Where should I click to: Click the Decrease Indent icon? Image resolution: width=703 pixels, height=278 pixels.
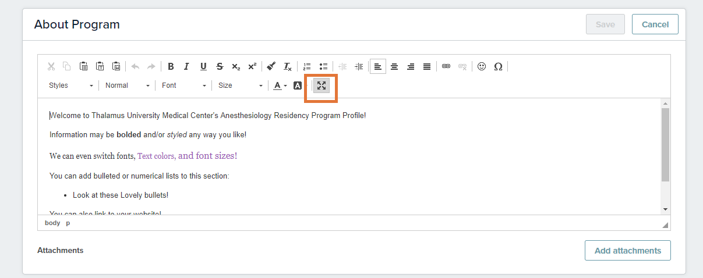[x=342, y=66]
